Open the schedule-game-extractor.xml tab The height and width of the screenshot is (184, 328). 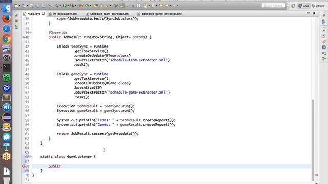pos(162,14)
